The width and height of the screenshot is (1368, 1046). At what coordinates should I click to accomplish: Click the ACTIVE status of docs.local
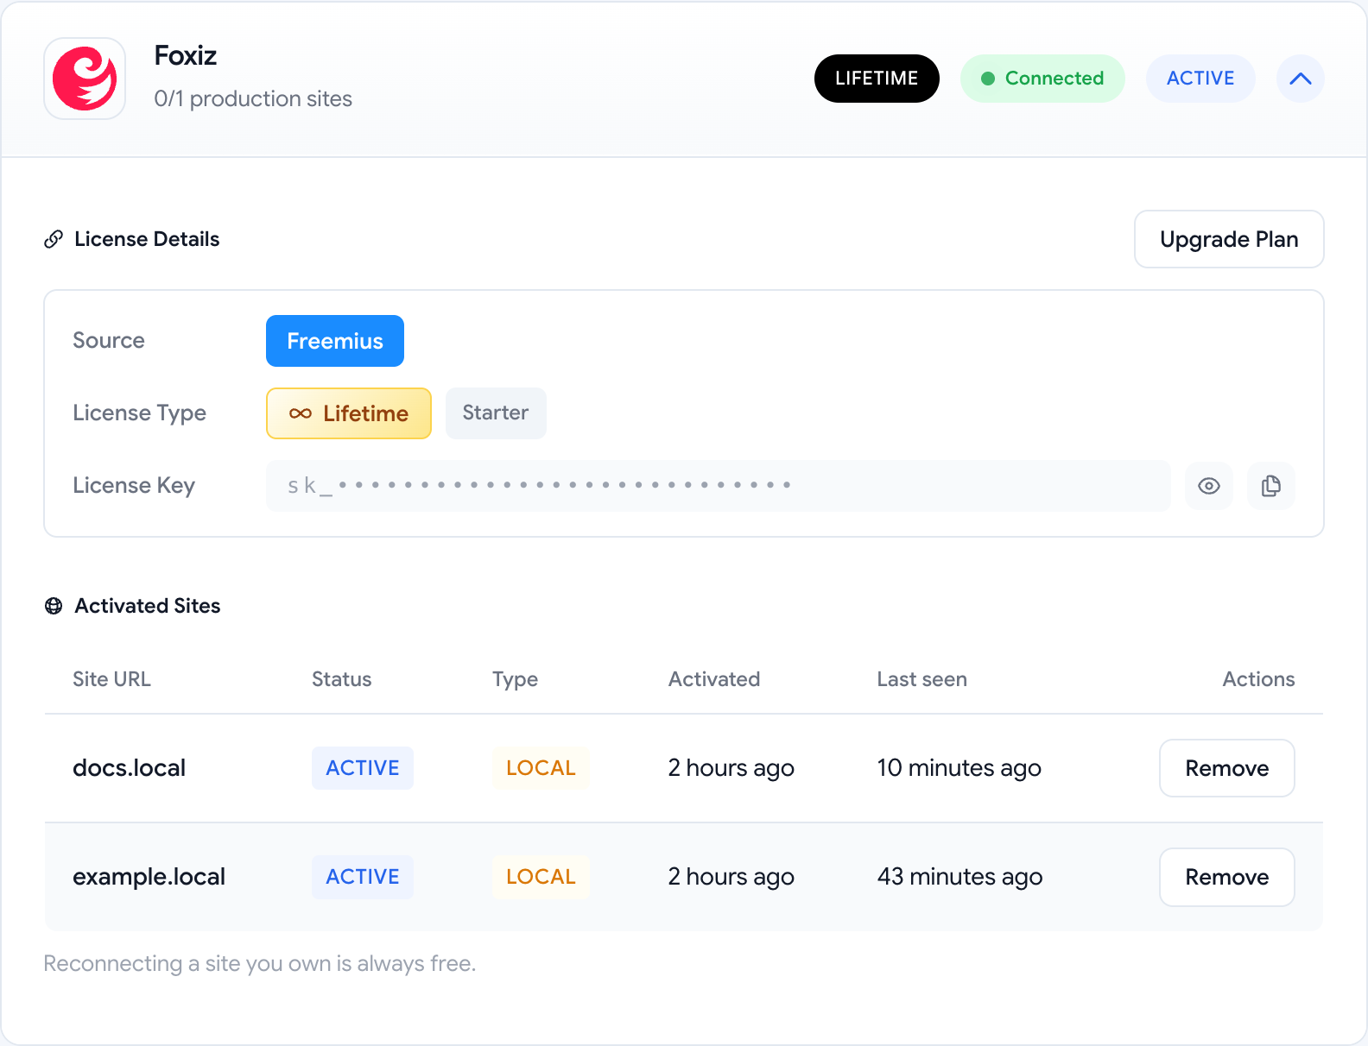[x=363, y=768]
